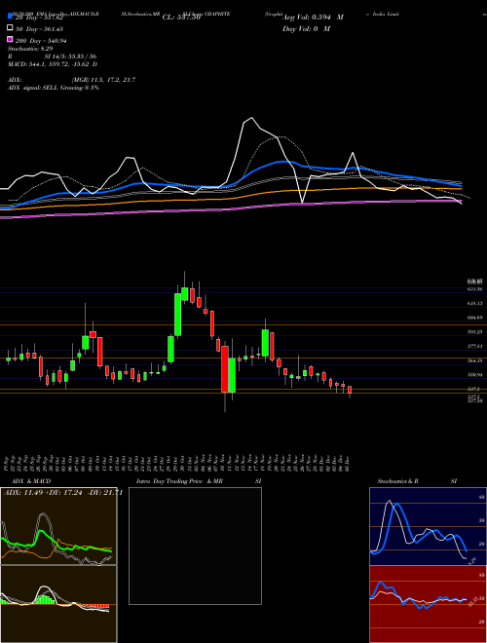Select the 200 Day = 540.94 label

[41, 41]
